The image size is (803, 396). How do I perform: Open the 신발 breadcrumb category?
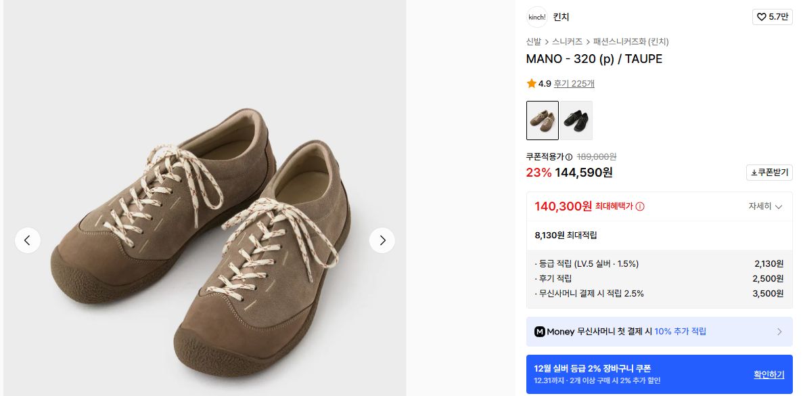(534, 41)
